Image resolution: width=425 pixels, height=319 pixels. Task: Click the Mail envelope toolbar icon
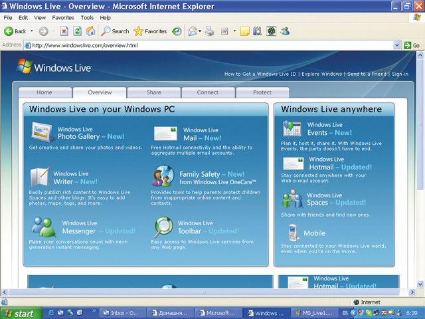(193, 31)
